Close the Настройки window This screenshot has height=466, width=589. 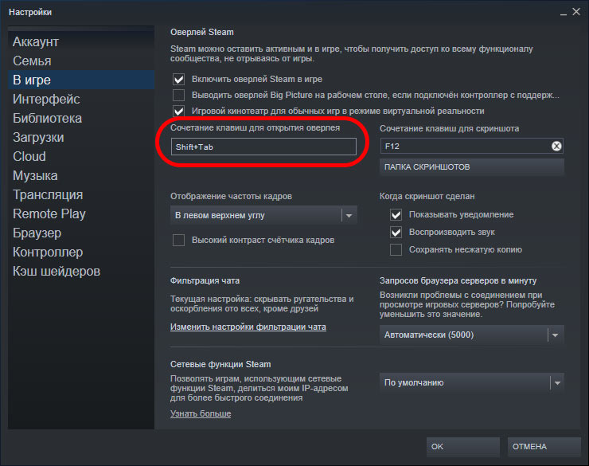[x=576, y=12]
